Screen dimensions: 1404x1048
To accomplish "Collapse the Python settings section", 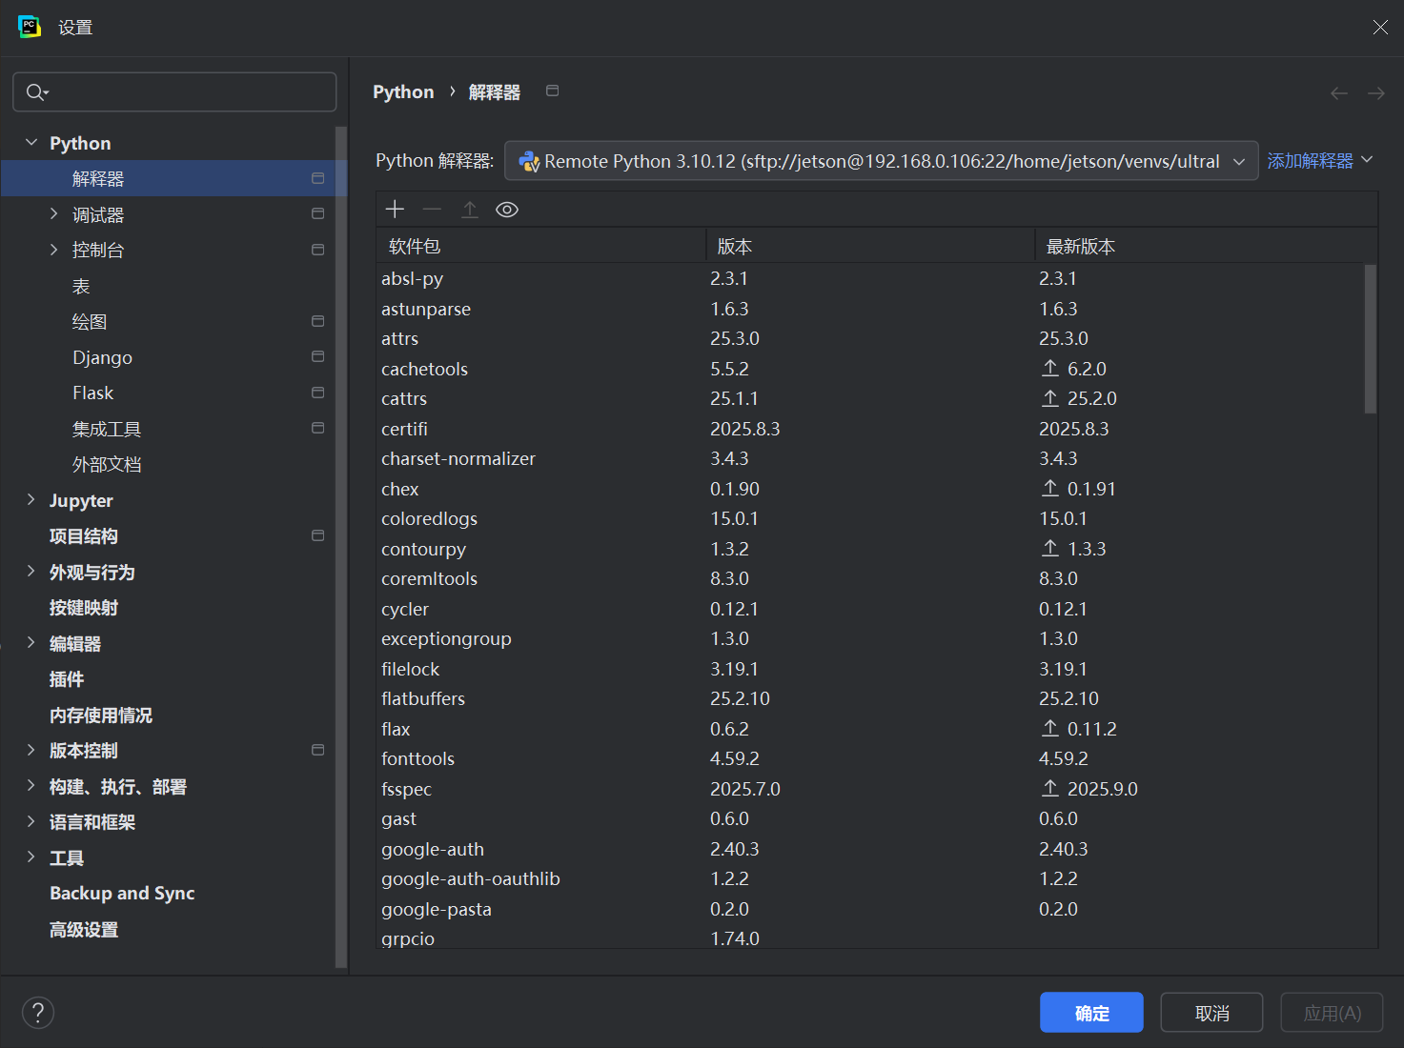I will point(31,142).
